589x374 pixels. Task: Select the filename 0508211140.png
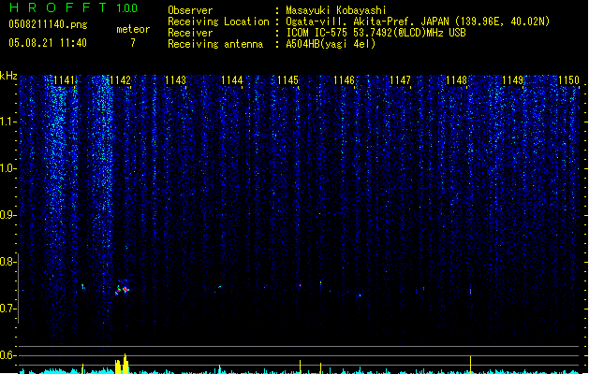pyautogui.click(x=48, y=25)
